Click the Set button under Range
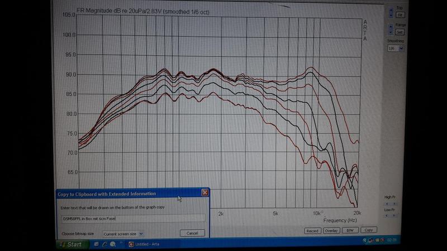 pyautogui.click(x=400, y=32)
